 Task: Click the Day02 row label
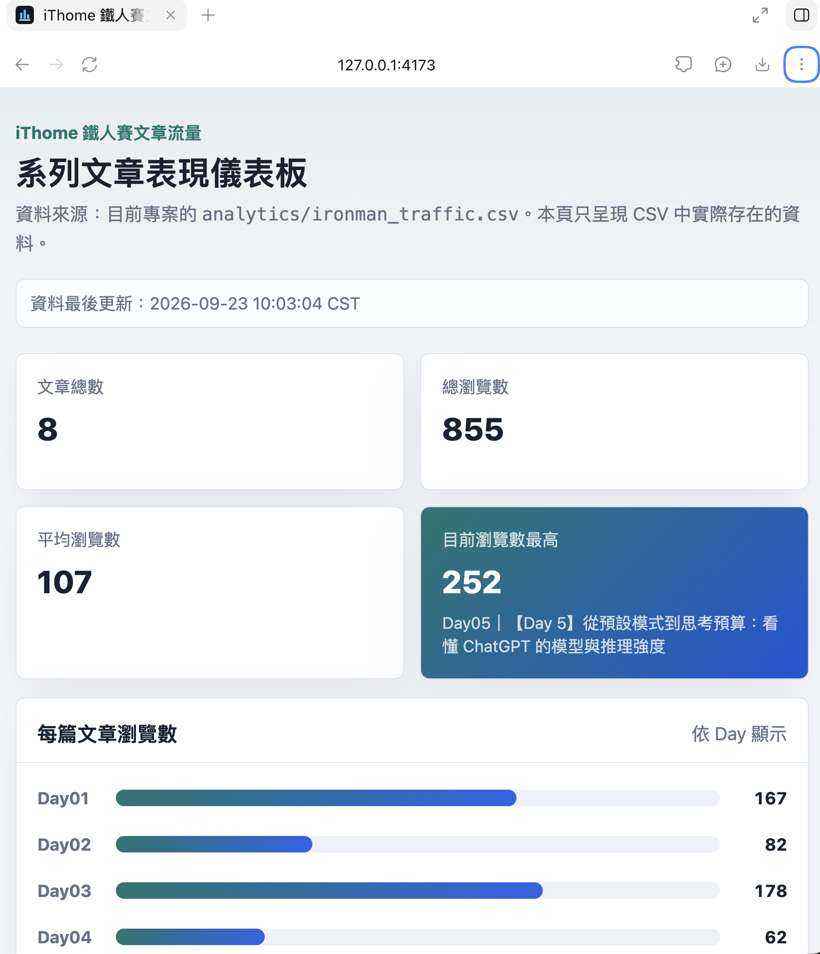point(64,844)
